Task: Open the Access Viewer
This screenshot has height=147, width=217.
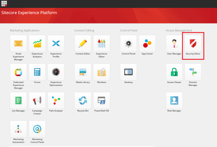Action: pos(174,72)
